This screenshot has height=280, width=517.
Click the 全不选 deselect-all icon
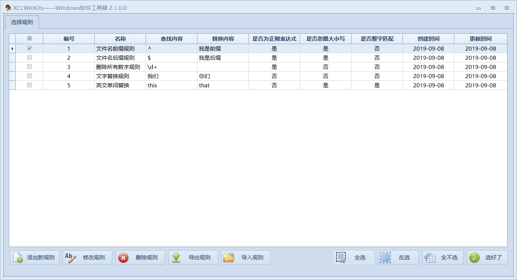coord(430,258)
